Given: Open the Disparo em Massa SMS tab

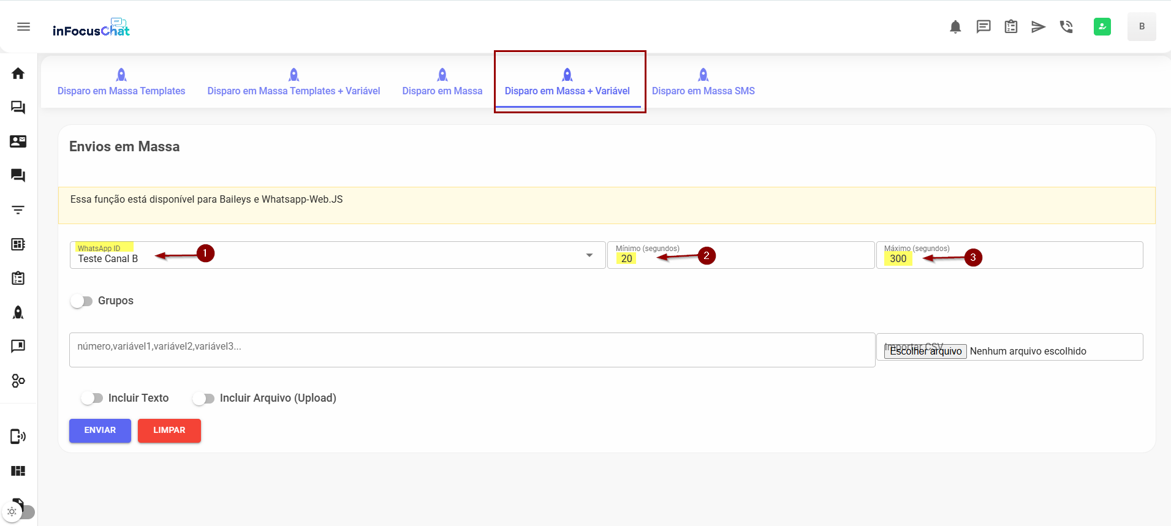Looking at the screenshot, I should point(703,83).
